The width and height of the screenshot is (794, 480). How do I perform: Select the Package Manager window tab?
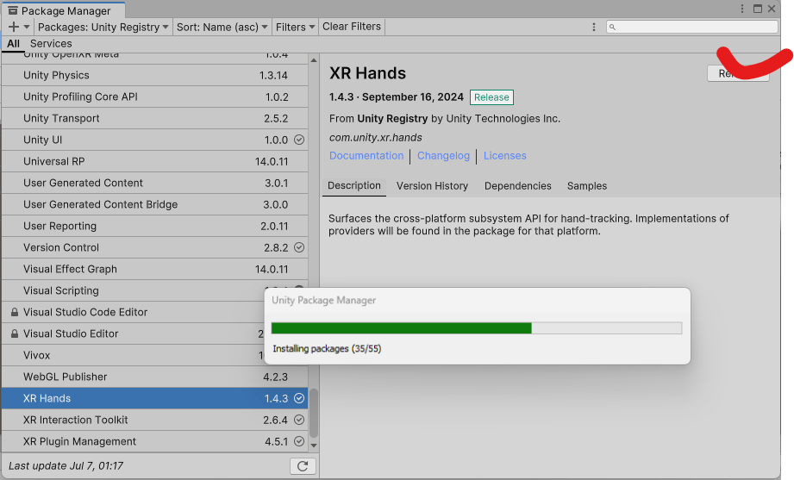point(63,10)
